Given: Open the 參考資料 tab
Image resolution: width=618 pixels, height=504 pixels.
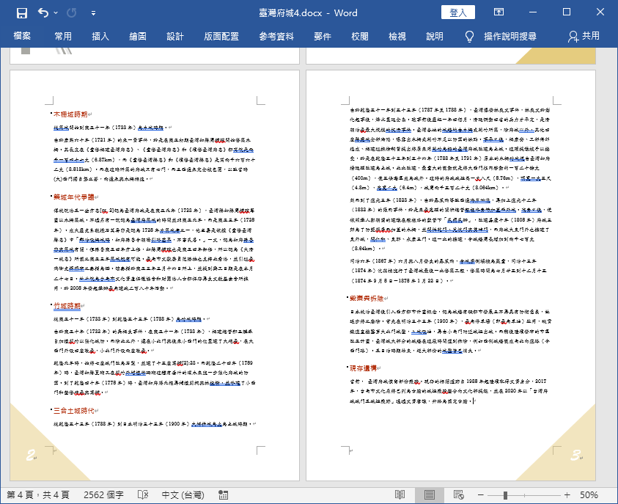Looking at the screenshot, I should [276, 36].
